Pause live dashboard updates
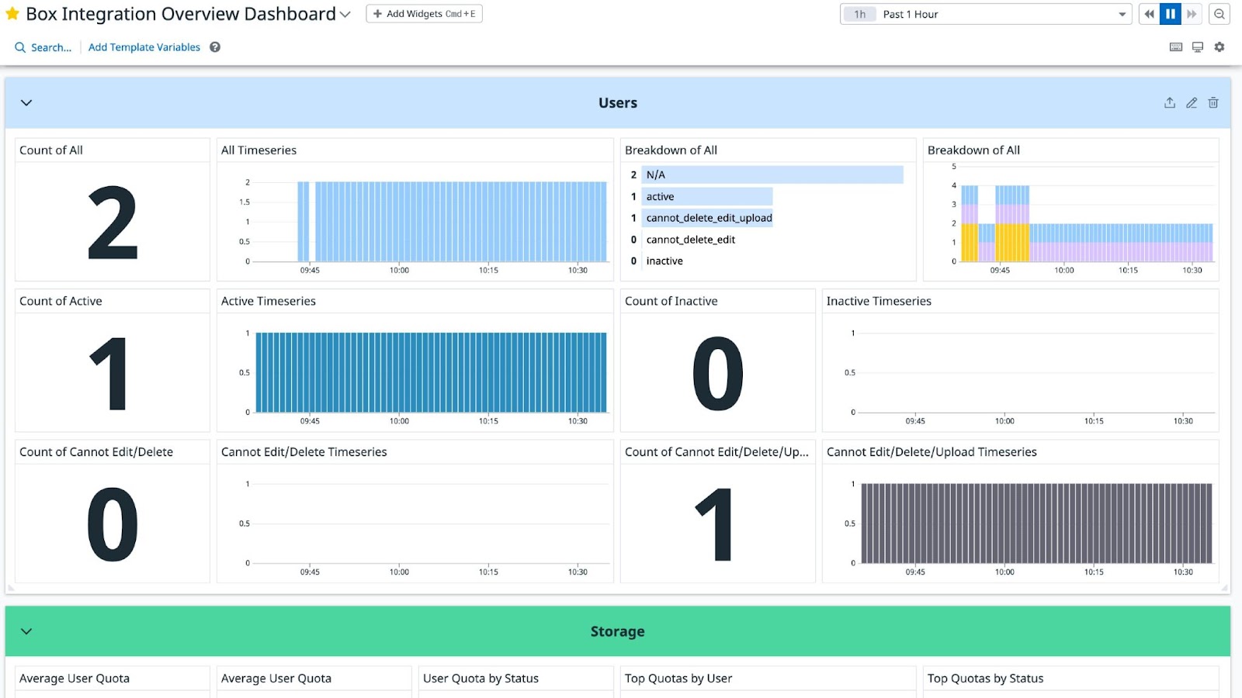This screenshot has height=698, width=1242. pos(1171,14)
